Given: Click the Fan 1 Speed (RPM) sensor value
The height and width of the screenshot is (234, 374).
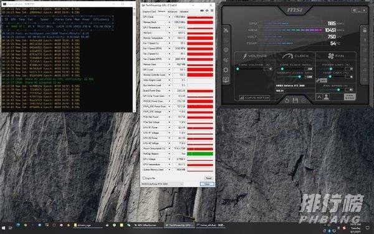Looking at the screenshot, I should pyautogui.click(x=179, y=49).
